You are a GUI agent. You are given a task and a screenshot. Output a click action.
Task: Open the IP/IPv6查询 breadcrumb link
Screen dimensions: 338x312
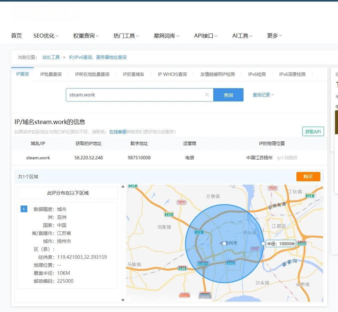(98, 57)
